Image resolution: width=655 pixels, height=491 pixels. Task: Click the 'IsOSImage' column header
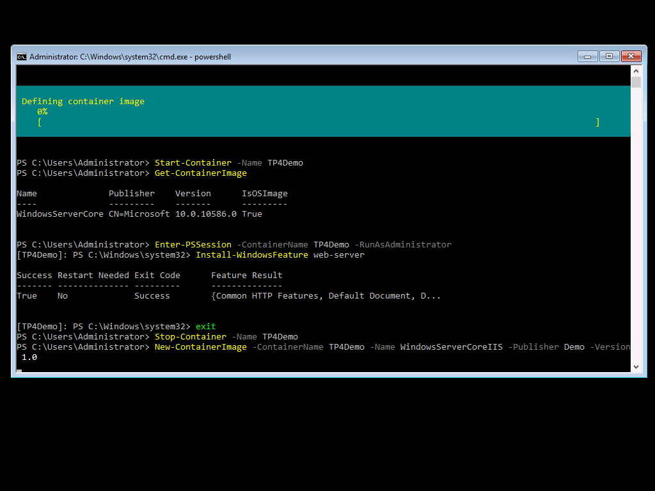(x=265, y=193)
